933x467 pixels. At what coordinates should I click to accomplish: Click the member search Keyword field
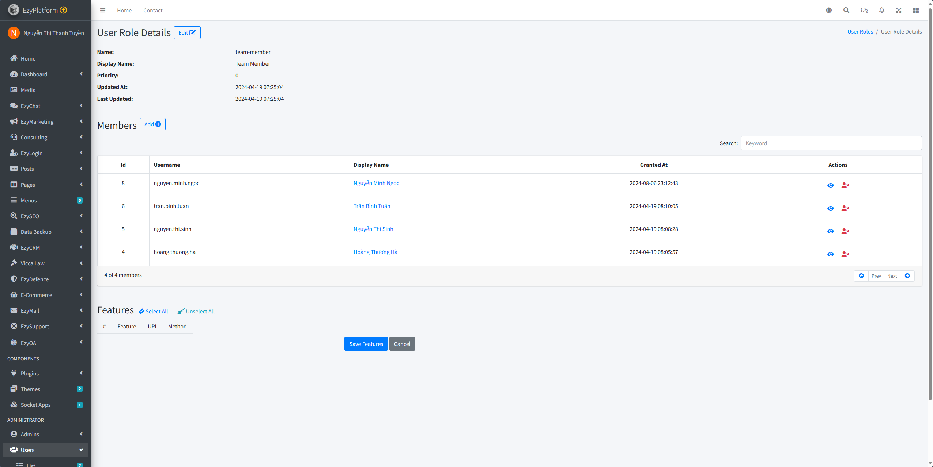pos(831,143)
